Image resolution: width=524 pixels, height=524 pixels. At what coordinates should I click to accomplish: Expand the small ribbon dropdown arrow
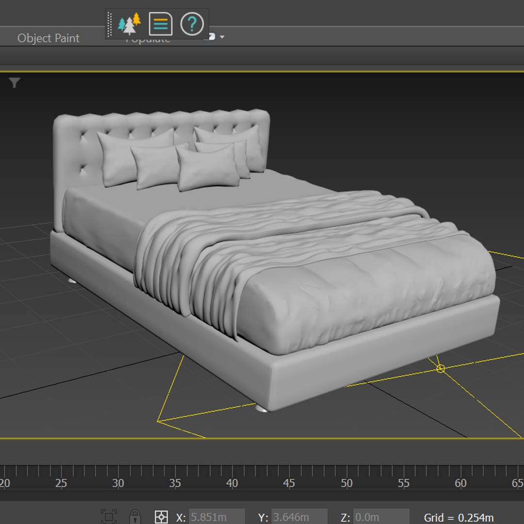[222, 37]
